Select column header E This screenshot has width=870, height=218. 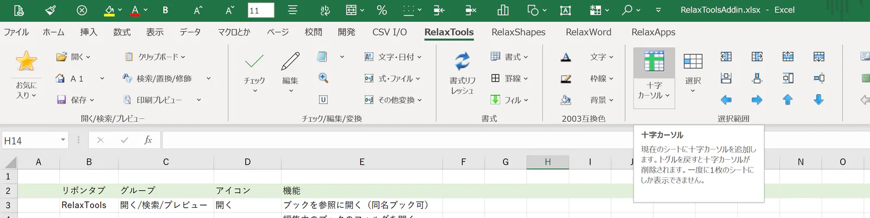click(362, 162)
